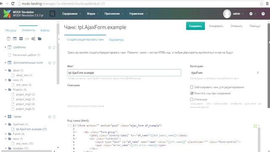Select the Элементы tab
The height and width of the screenshot is (152, 270).
[28, 30]
